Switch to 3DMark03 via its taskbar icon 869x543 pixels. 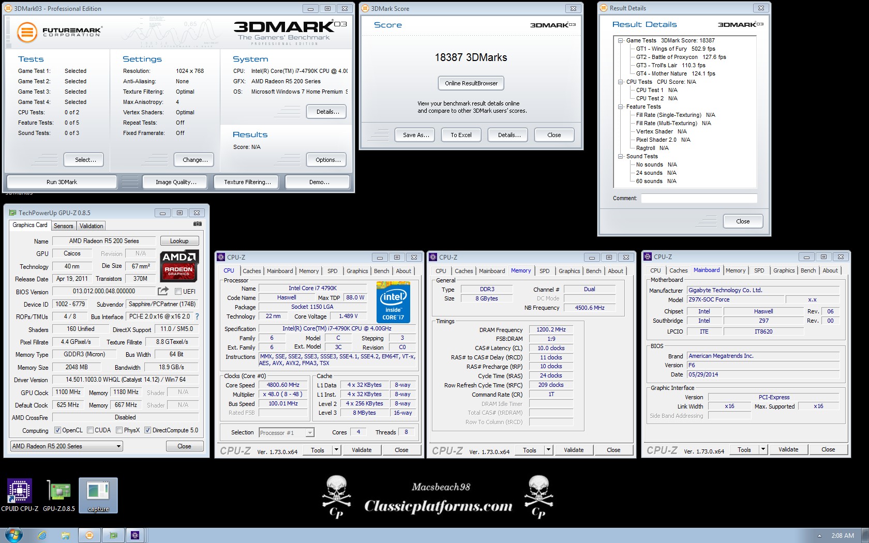(89, 535)
